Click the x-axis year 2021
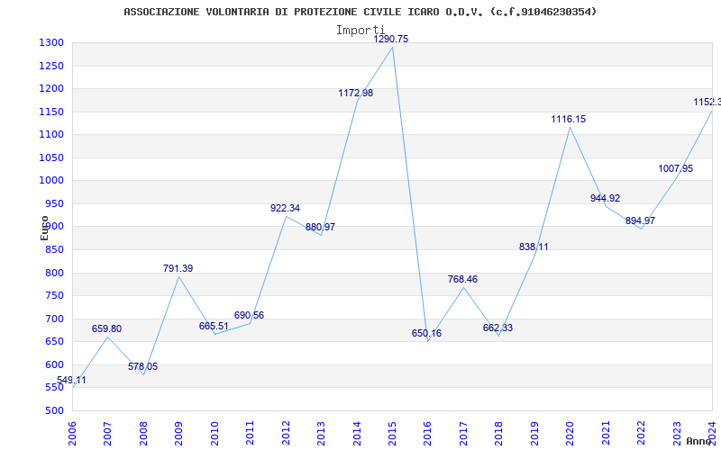Screen dimensions: 721x450 tap(606, 433)
